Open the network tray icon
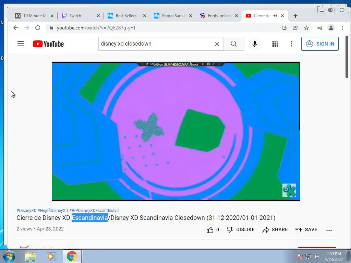Screen dimensions: 351x263 pos(308,256)
